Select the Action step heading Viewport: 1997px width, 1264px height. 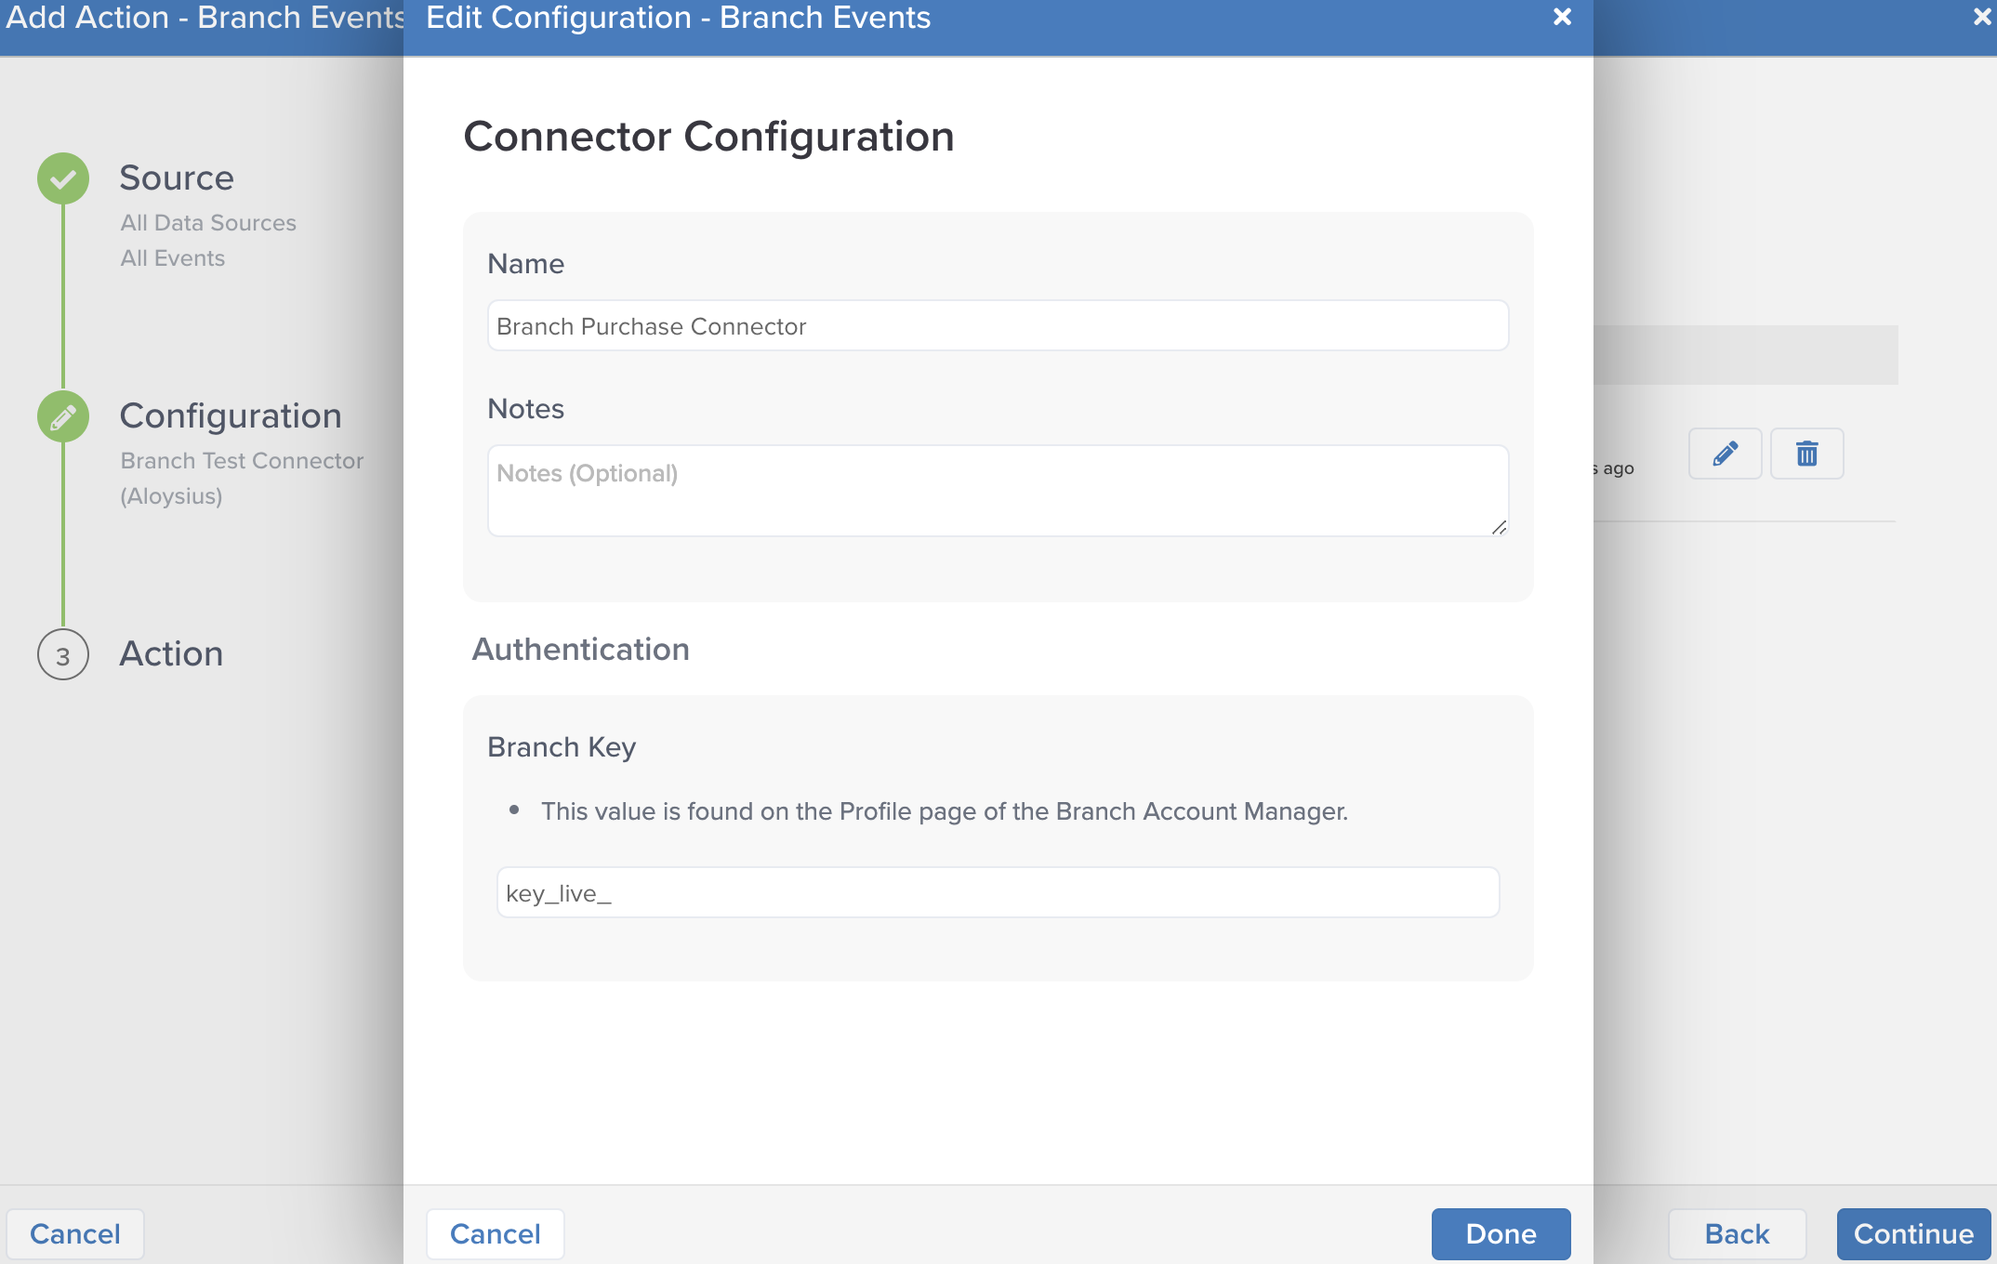pyautogui.click(x=171, y=653)
